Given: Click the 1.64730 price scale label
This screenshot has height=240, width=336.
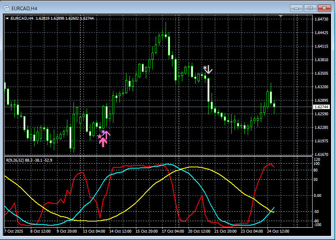Looking at the screenshot, I should pos(321,19).
